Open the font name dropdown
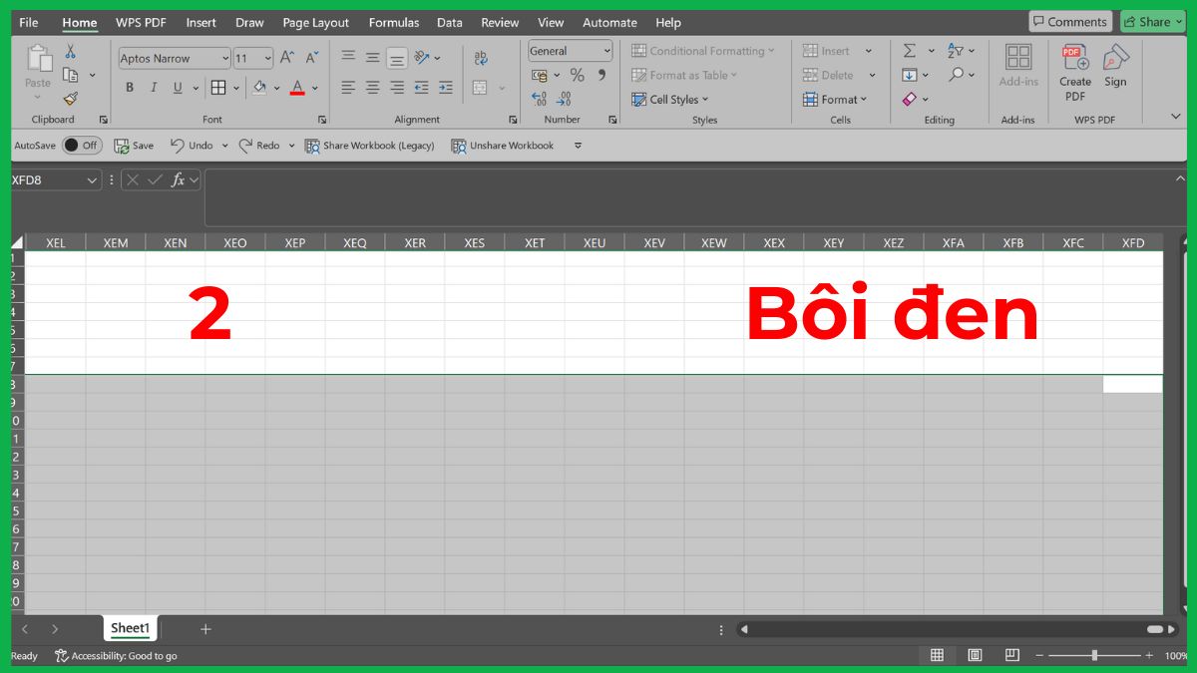Screen dimensions: 1197x673 tap(224, 58)
